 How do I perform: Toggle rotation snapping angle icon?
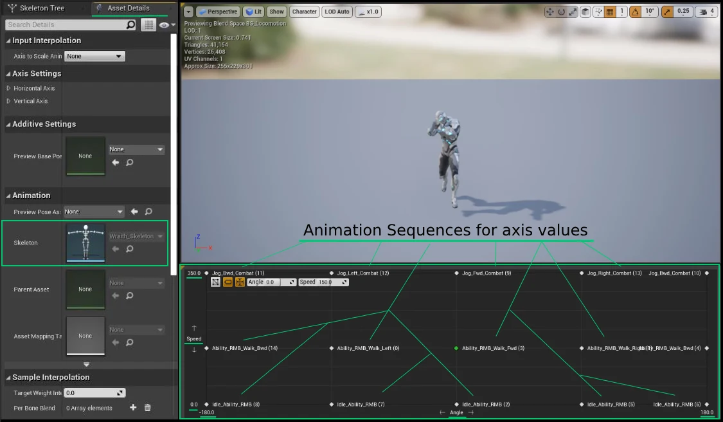click(x=635, y=12)
